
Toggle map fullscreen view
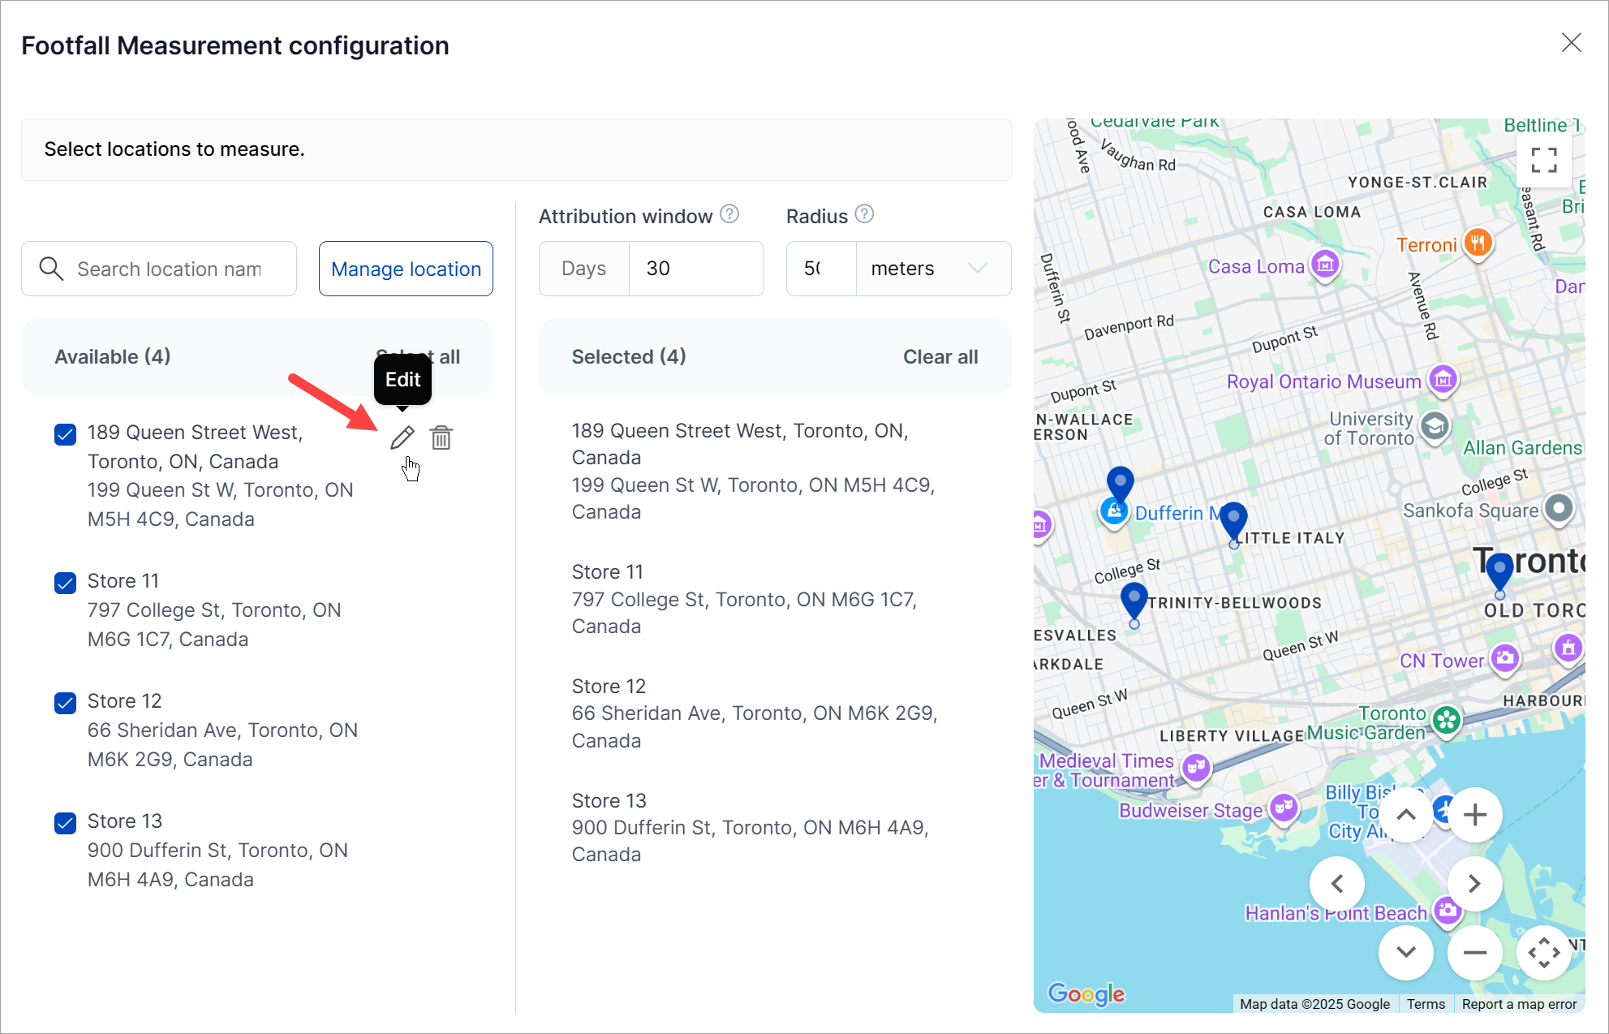[1543, 160]
